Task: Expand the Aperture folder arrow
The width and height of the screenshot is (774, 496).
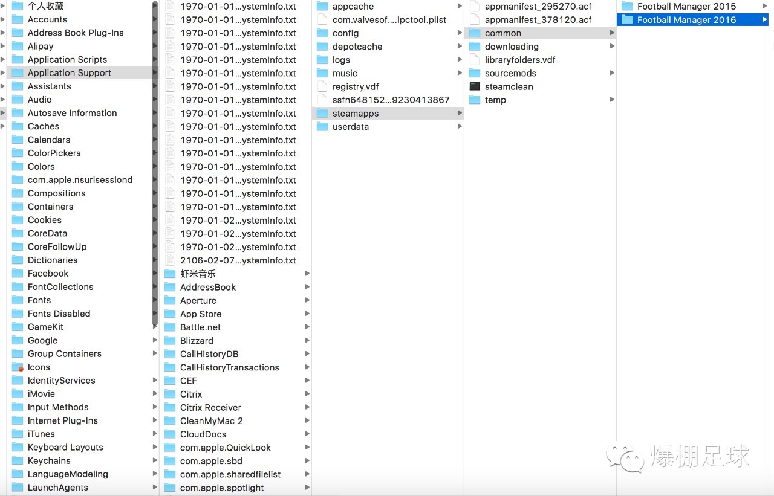Action: [x=307, y=301]
